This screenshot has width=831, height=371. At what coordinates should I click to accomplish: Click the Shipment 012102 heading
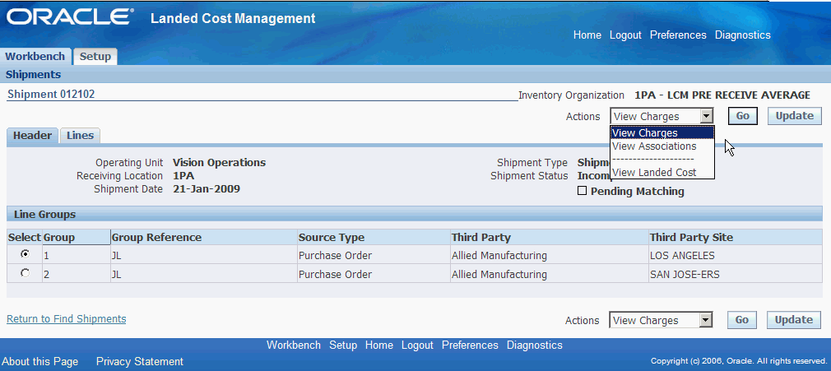coord(51,95)
